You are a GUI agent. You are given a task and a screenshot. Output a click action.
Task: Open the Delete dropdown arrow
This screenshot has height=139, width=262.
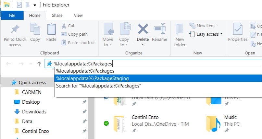[x=143, y=44]
